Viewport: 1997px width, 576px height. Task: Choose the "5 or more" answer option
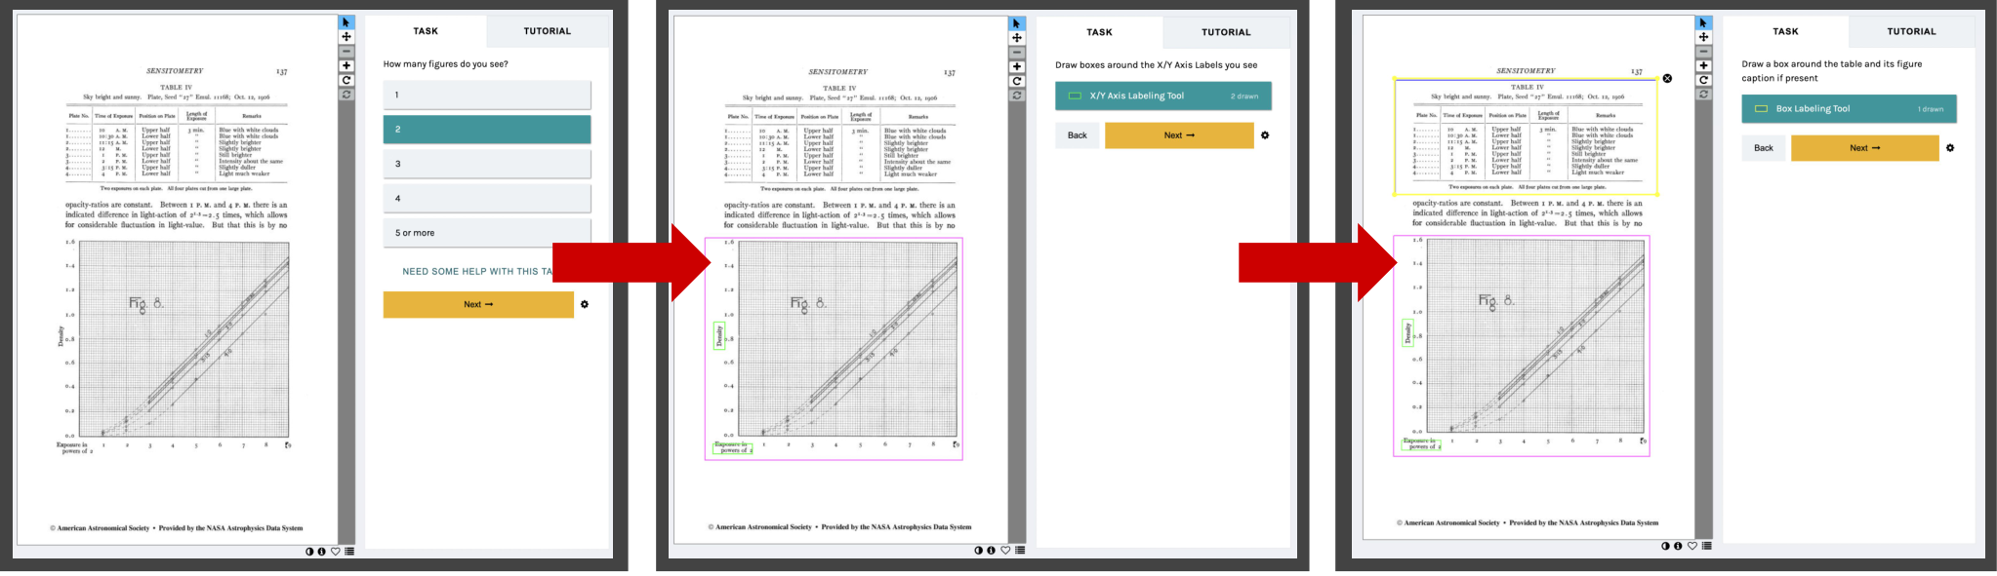point(487,233)
